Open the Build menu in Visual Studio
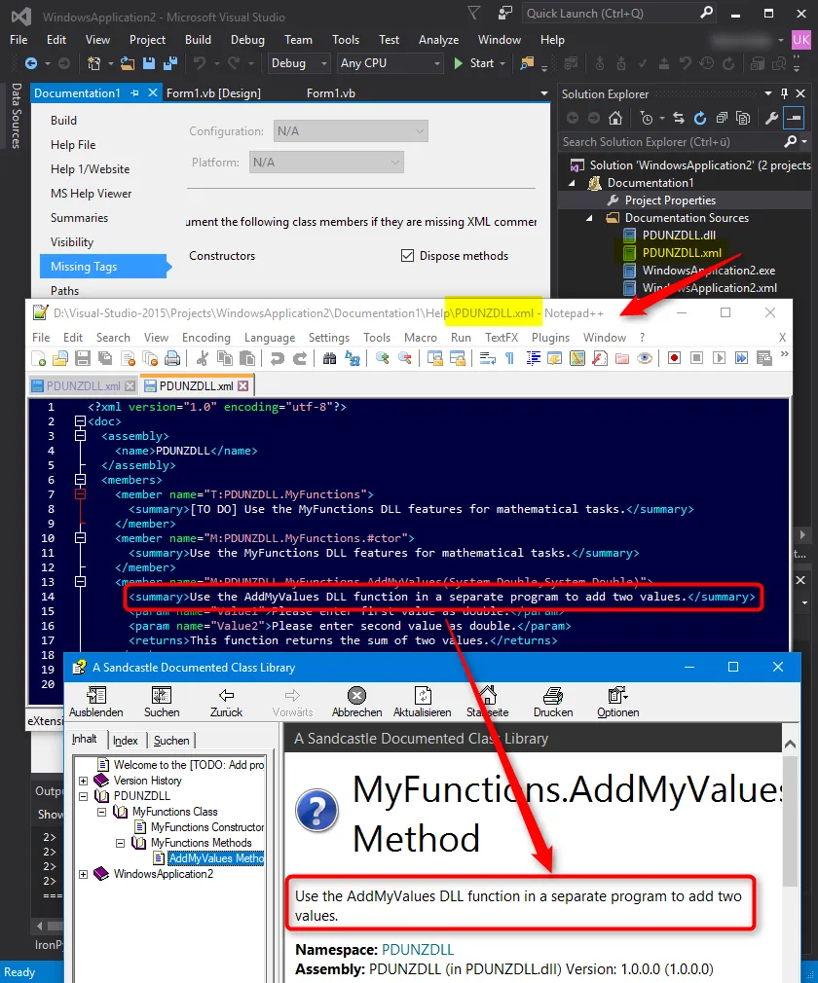The image size is (818, 983). [198, 40]
